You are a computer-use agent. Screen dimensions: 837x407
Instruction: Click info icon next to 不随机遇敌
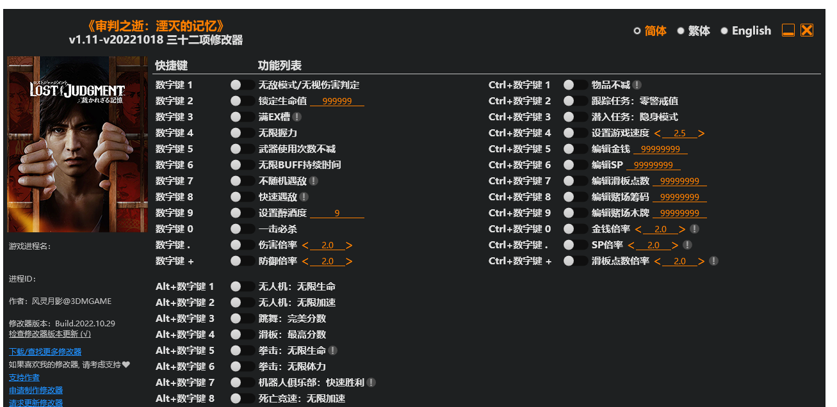click(x=313, y=181)
